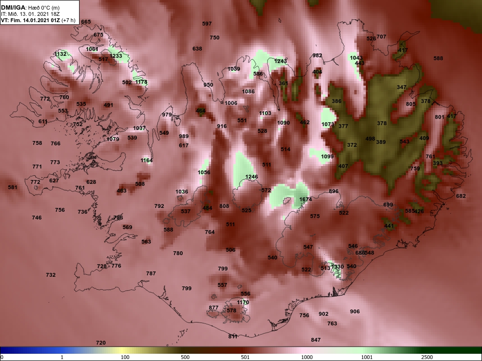Click the map value 1674
The height and width of the screenshot is (361, 482).
(x=306, y=199)
